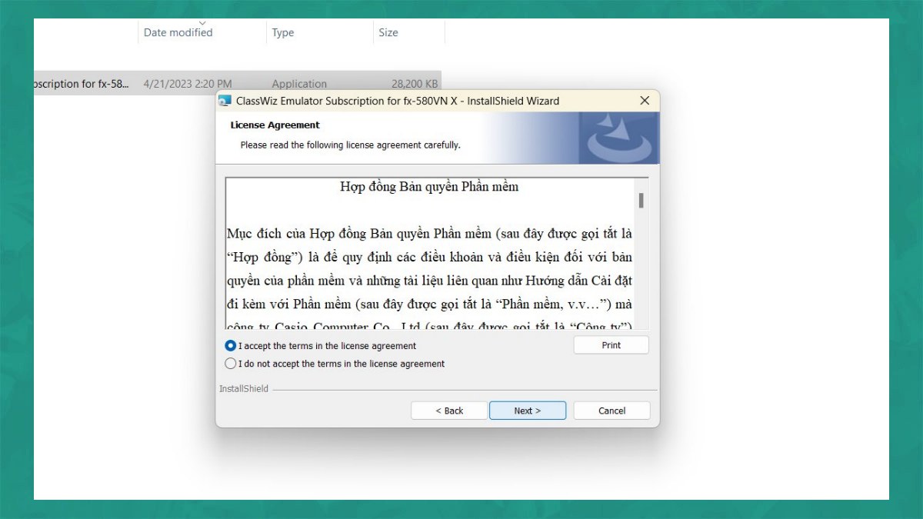923x519 pixels.
Task: Click the installer icon in the title bar
Action: tap(225, 101)
